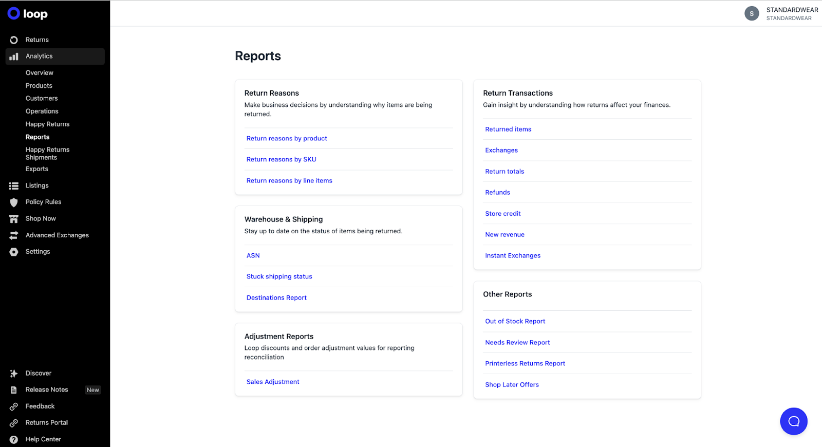Open Exports under Analytics

tap(37, 169)
